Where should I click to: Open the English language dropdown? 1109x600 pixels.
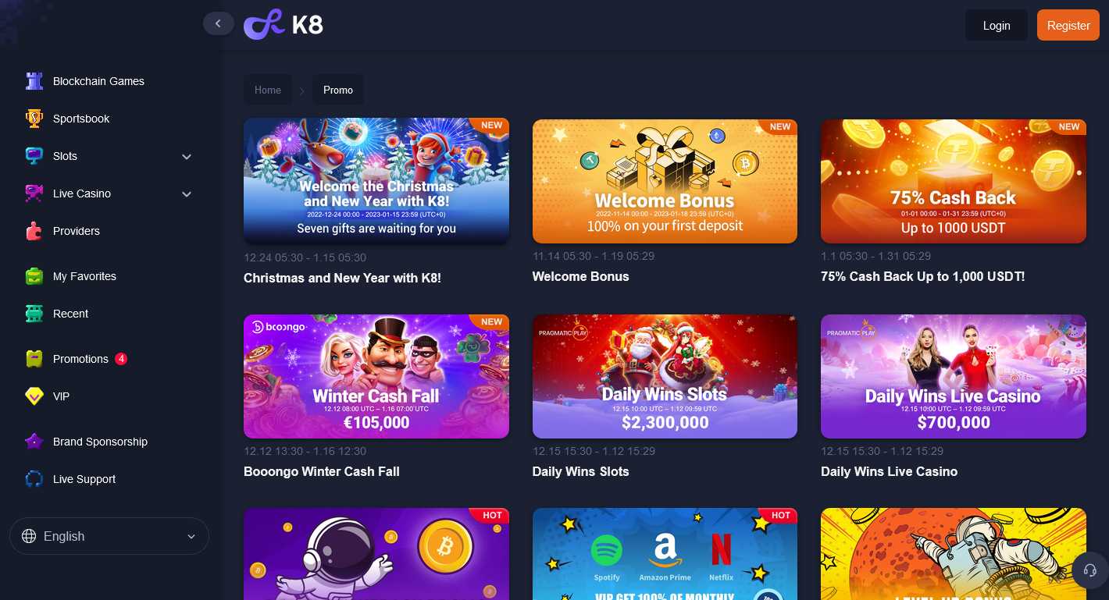click(109, 536)
